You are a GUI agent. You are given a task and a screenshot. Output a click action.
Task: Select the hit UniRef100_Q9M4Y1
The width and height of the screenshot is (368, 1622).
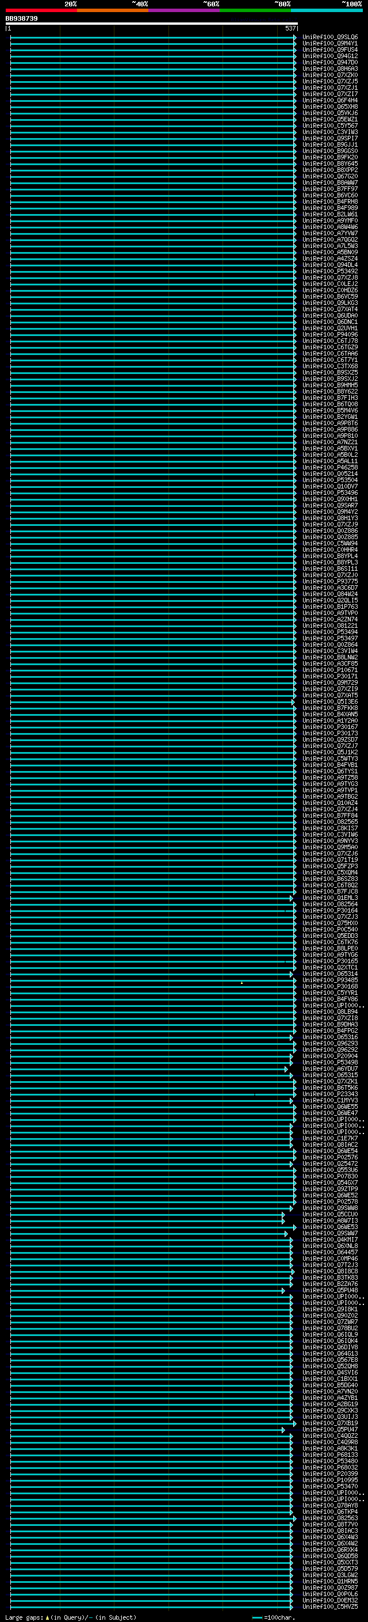[x=329, y=44]
